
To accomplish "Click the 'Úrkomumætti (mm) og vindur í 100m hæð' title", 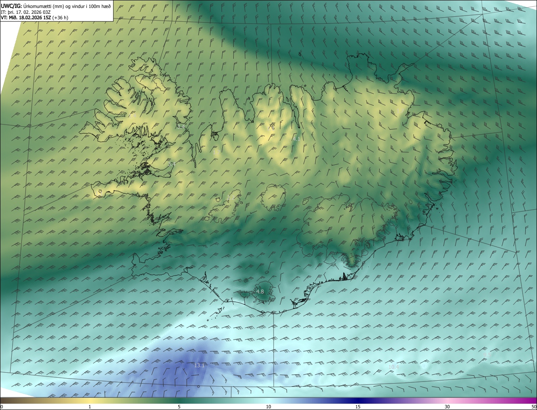I will [x=67, y=6].
